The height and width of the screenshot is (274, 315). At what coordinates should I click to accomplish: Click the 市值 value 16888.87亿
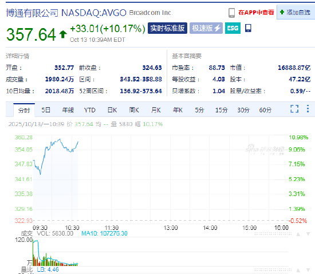click(294, 68)
